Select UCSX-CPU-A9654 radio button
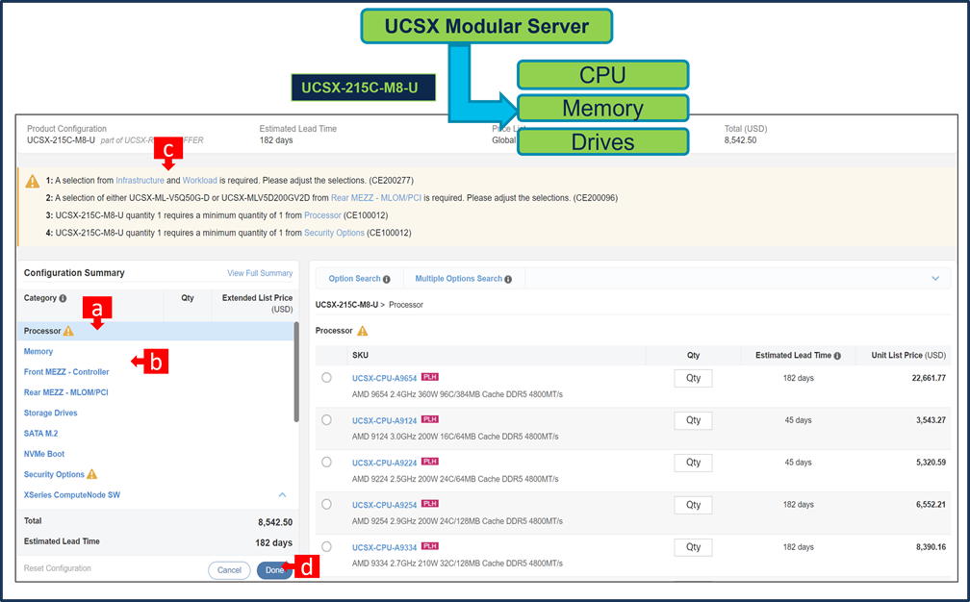The width and height of the screenshot is (970, 602). click(x=326, y=378)
